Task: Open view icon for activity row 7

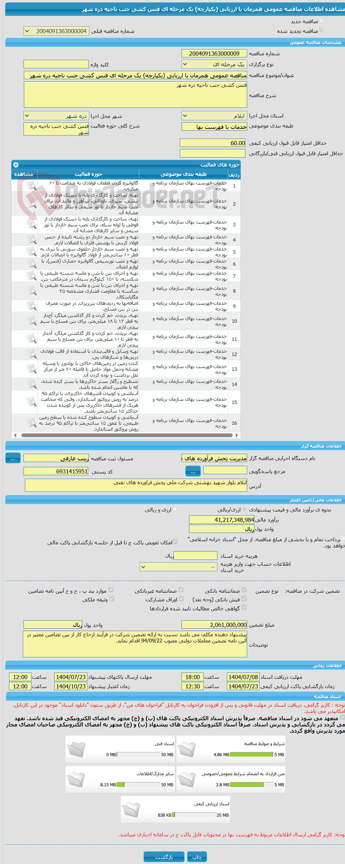Action: [31, 276]
